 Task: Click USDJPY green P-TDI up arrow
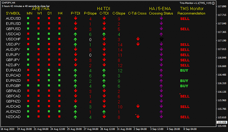click(75, 44)
